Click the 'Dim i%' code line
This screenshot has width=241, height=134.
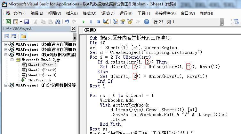coord(97,43)
